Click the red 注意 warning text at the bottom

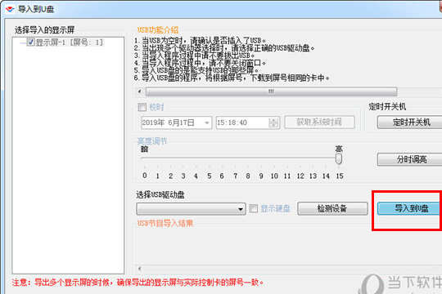click(x=138, y=283)
